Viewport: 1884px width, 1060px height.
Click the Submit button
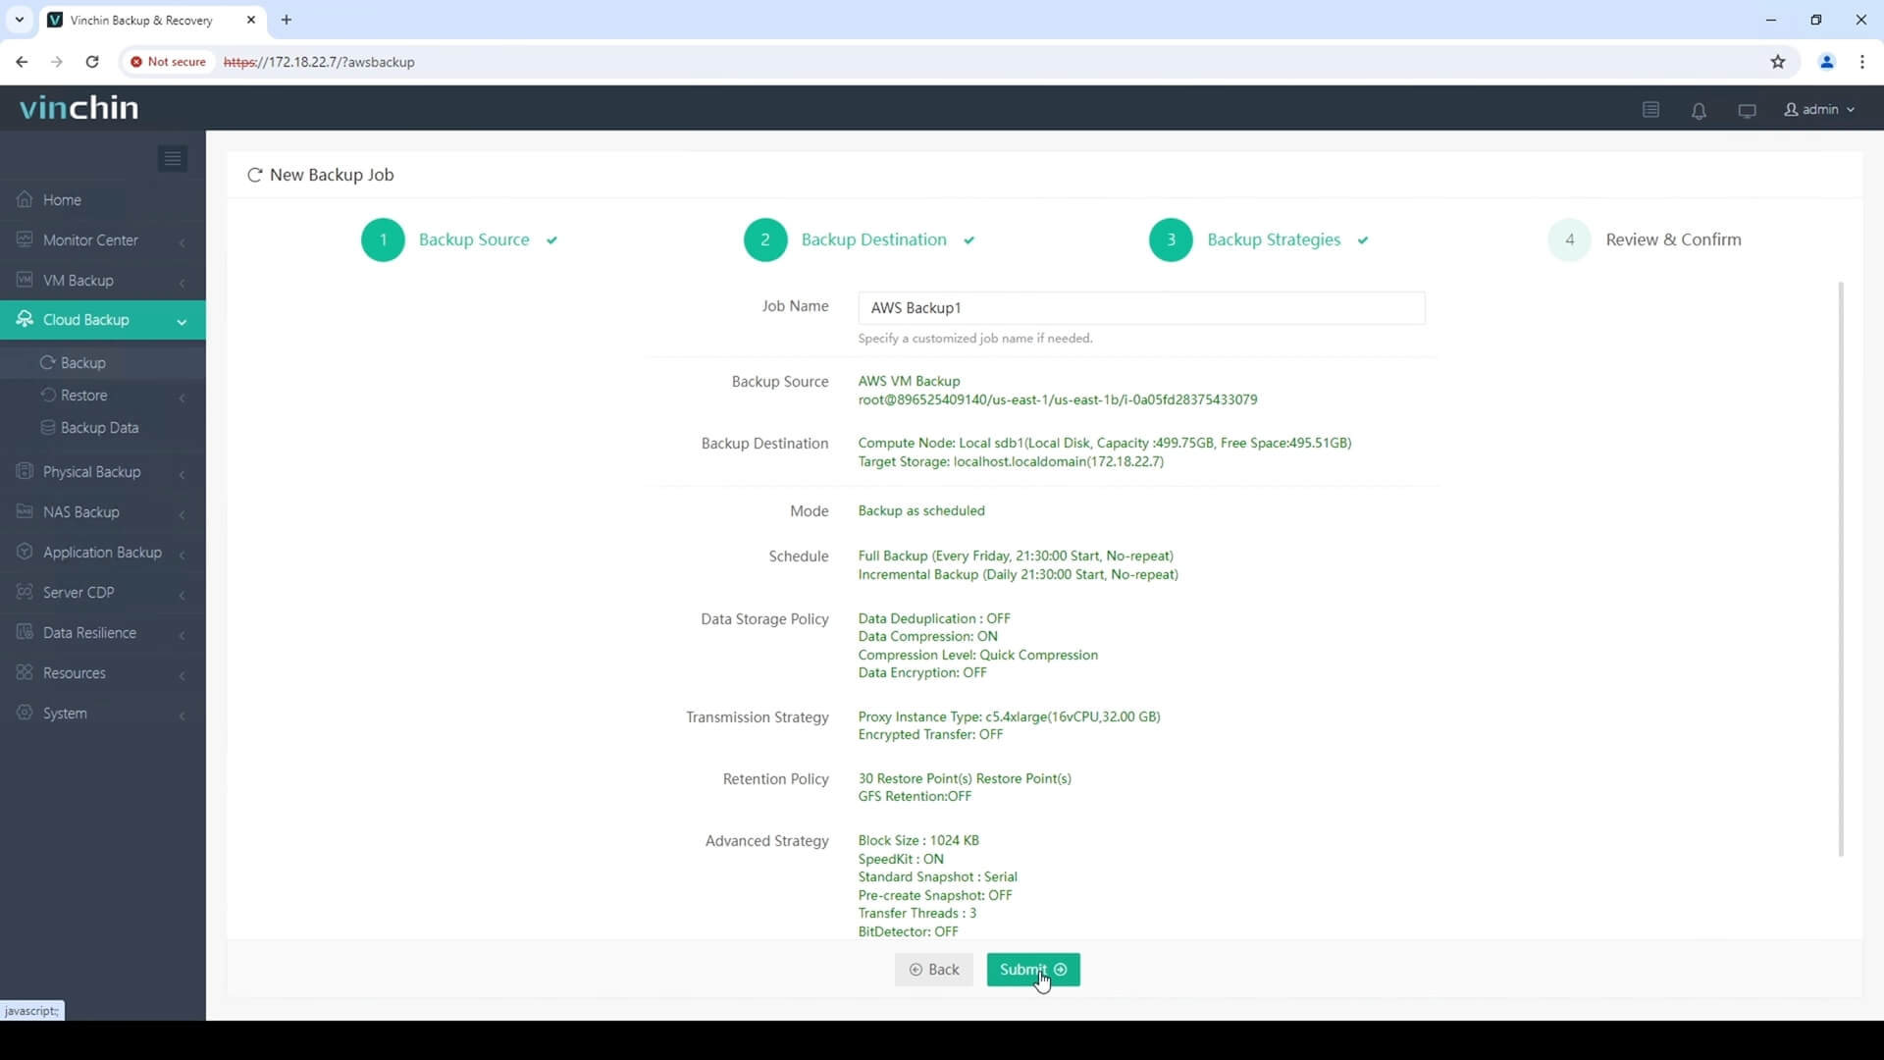(x=1032, y=970)
